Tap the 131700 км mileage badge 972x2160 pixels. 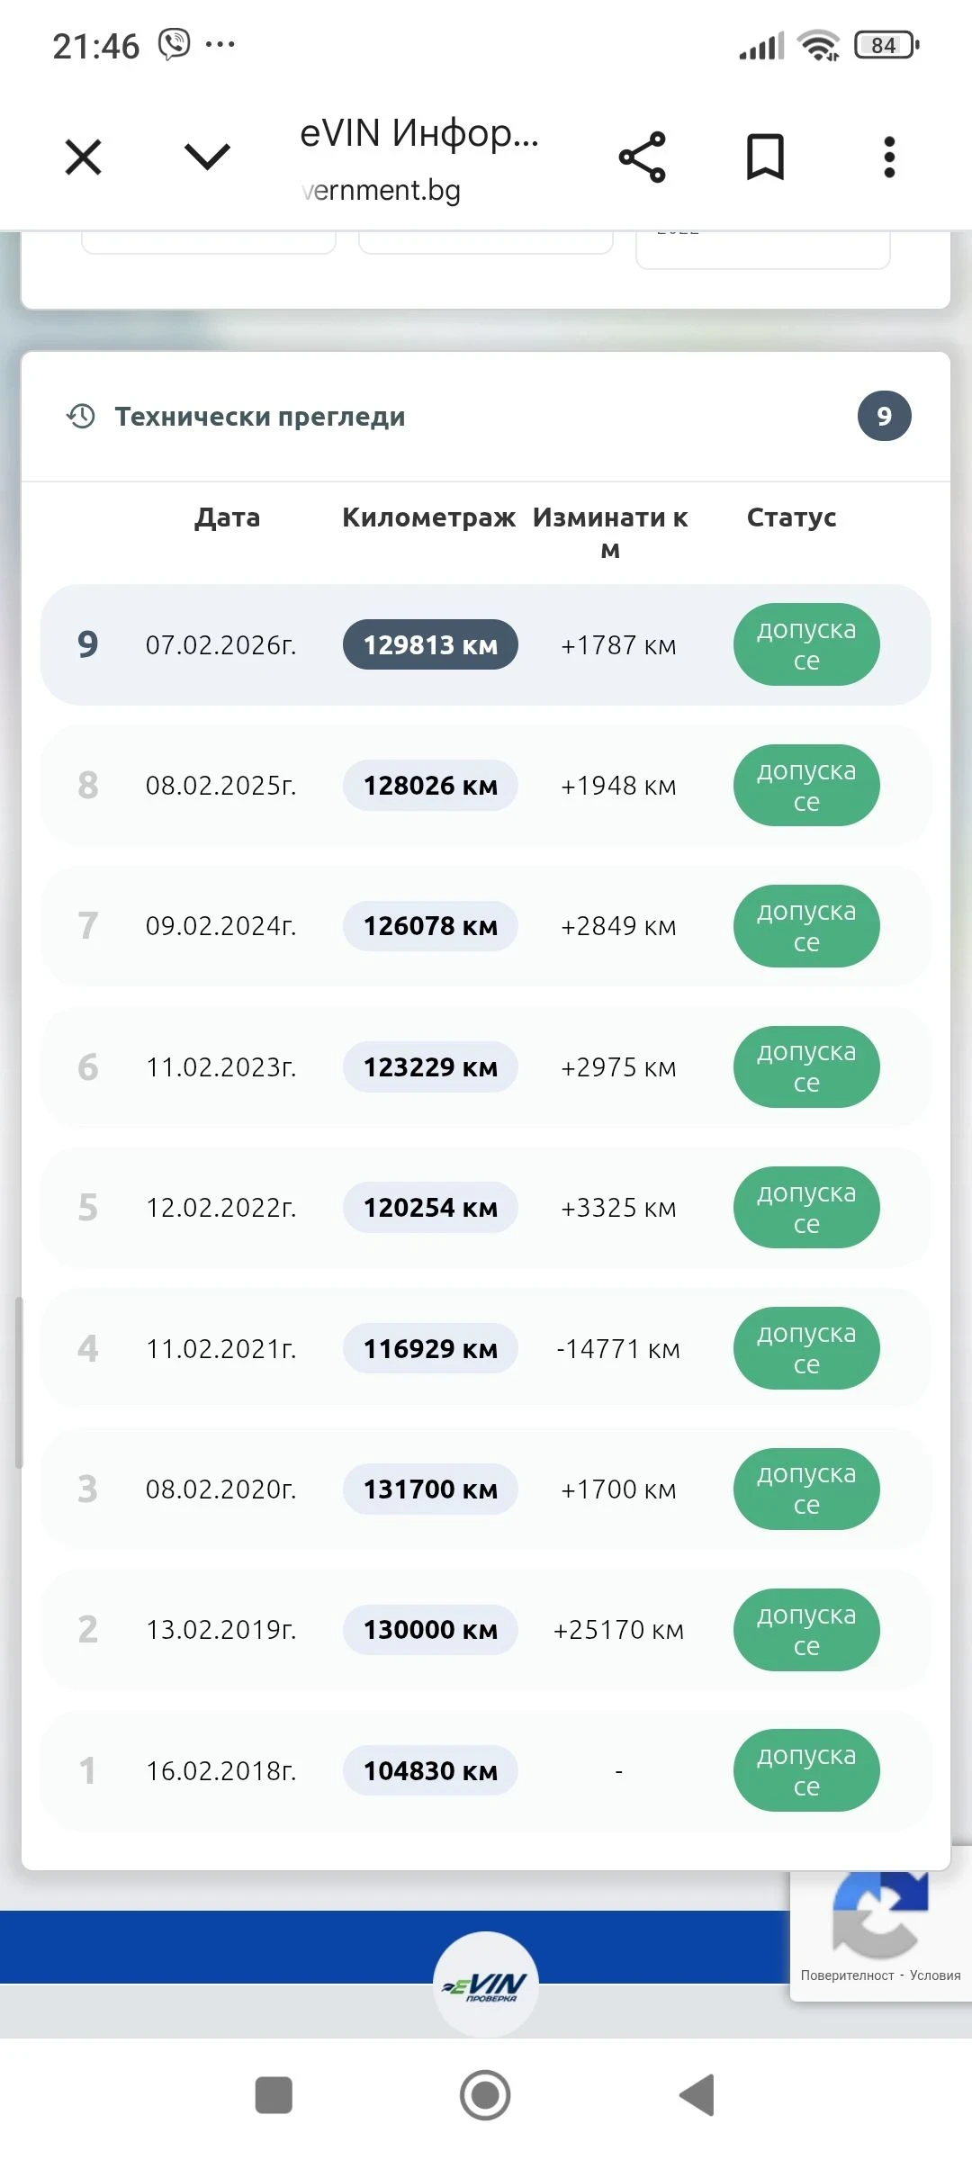pos(430,1489)
